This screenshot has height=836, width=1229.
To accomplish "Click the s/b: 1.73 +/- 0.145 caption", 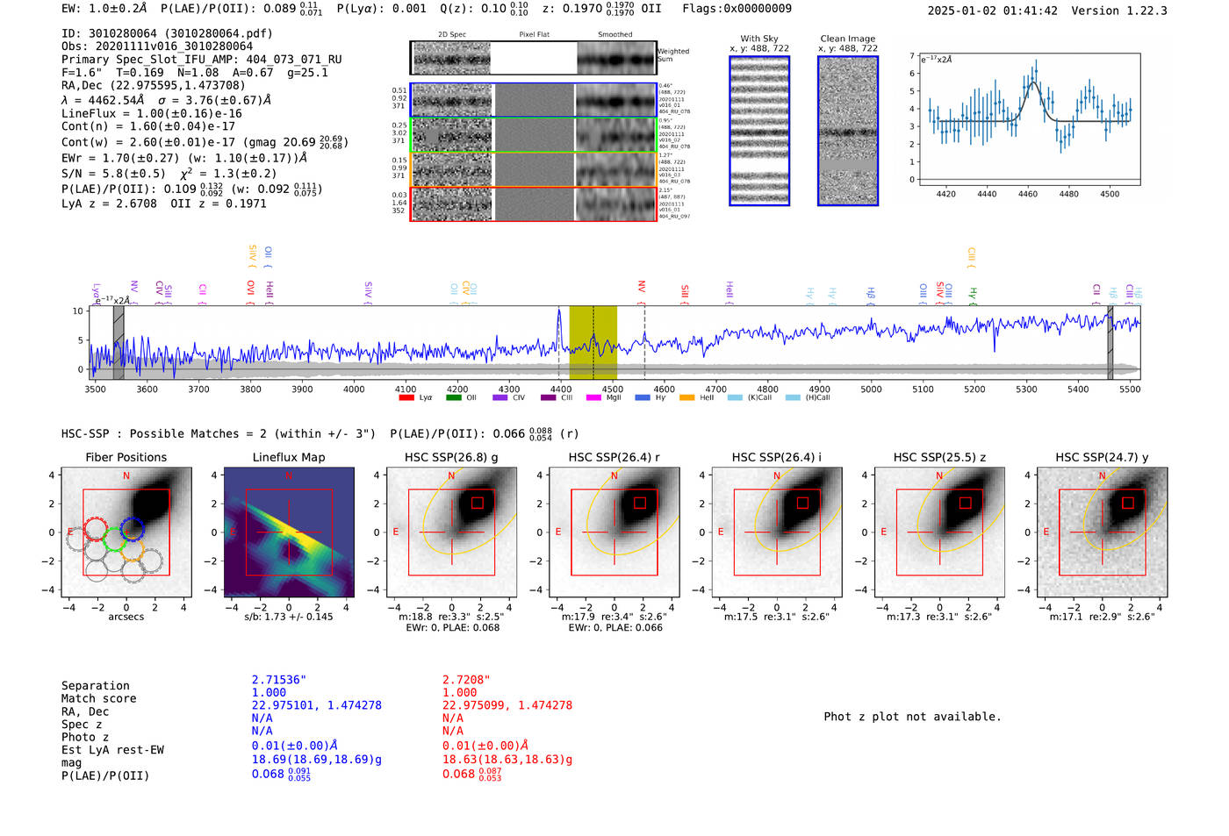I will (289, 617).
